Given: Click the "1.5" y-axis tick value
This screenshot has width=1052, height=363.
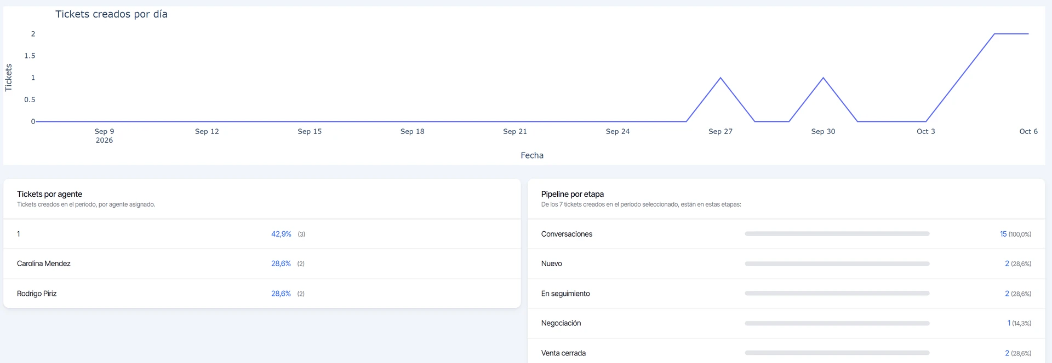Looking at the screenshot, I should tap(30, 56).
